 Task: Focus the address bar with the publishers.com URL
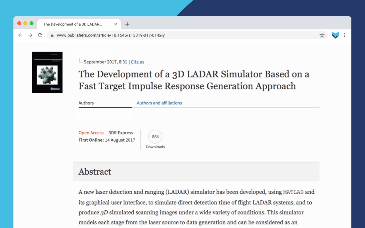(x=182, y=35)
